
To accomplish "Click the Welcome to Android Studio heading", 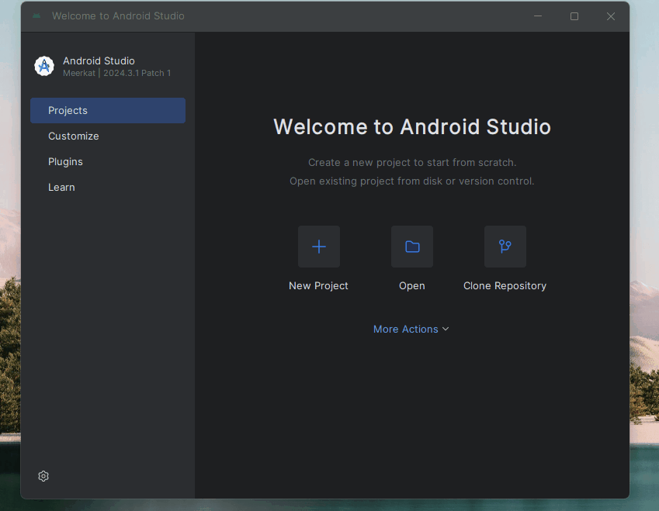I will click(412, 127).
